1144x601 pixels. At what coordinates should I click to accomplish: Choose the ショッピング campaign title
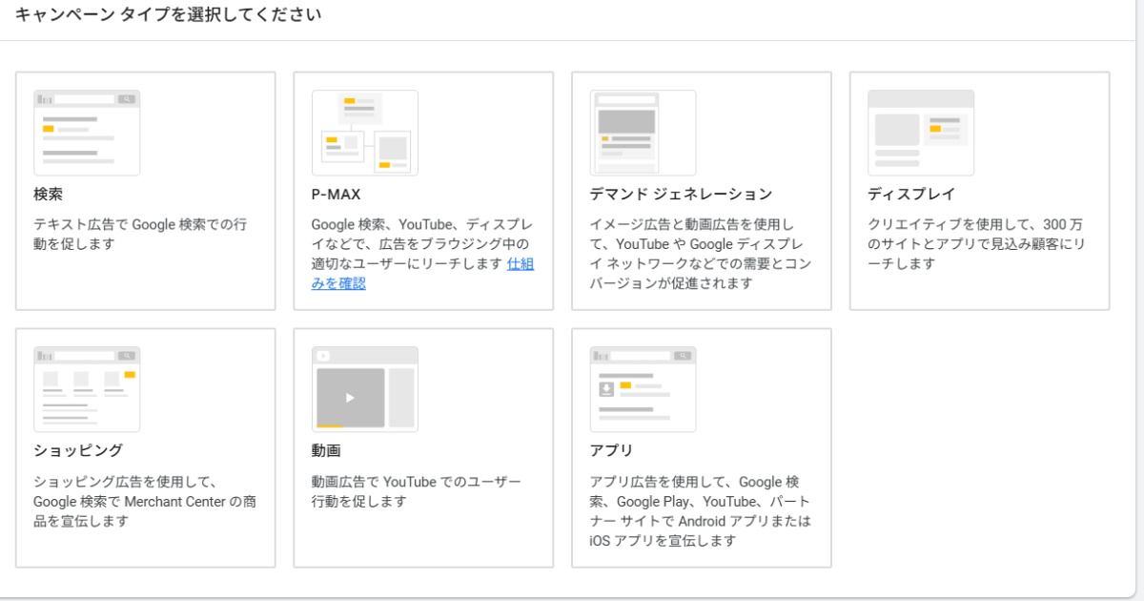pos(78,450)
